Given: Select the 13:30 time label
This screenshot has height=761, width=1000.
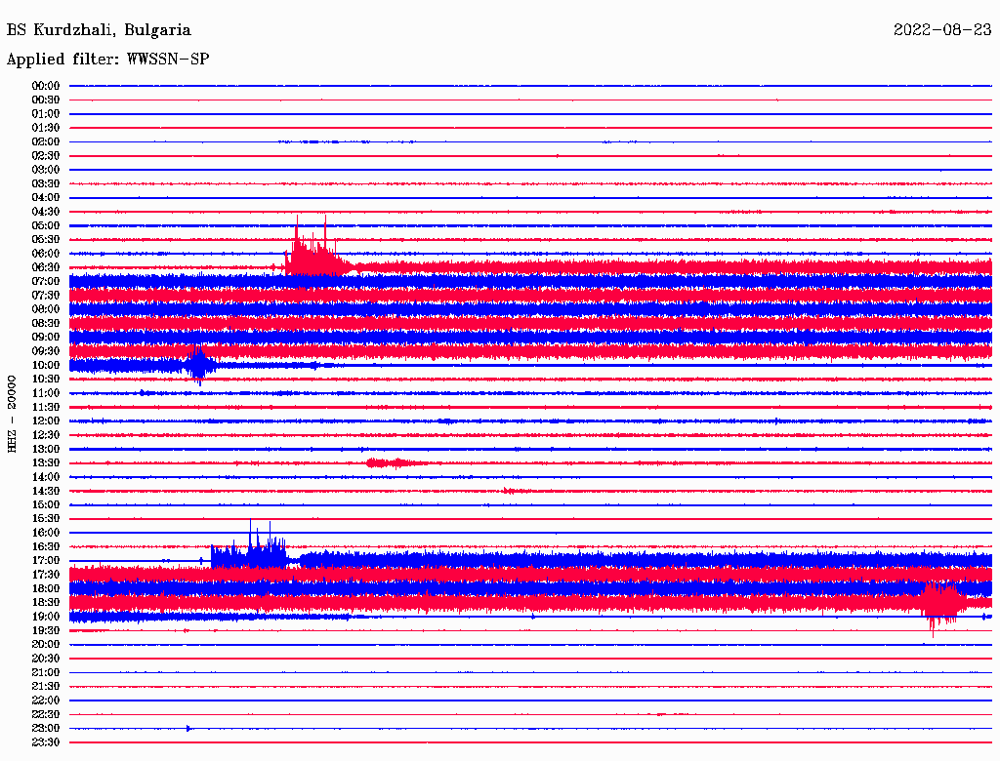Looking at the screenshot, I should point(46,462).
